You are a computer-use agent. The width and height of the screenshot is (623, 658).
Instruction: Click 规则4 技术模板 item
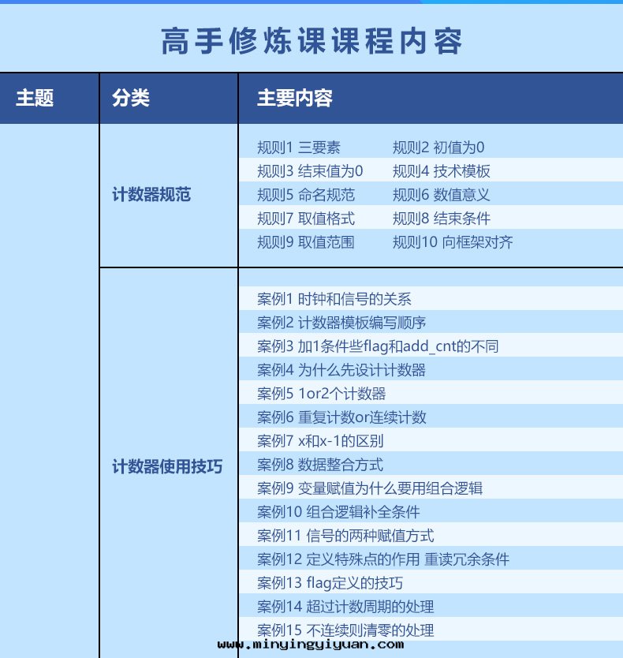[x=441, y=171]
